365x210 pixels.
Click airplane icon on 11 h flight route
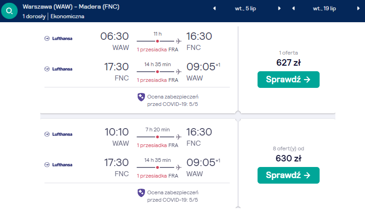(x=178, y=41)
